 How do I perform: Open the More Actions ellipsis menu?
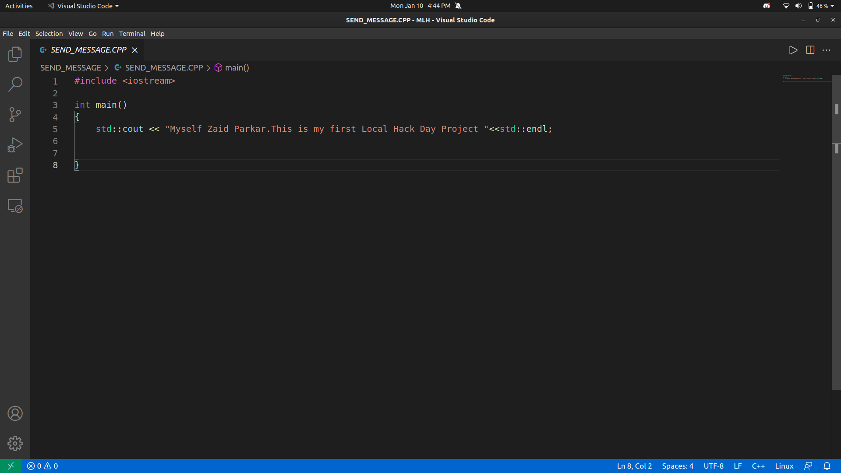click(x=826, y=50)
